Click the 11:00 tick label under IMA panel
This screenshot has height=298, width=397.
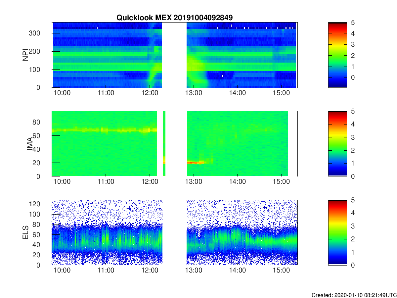pos(106,182)
